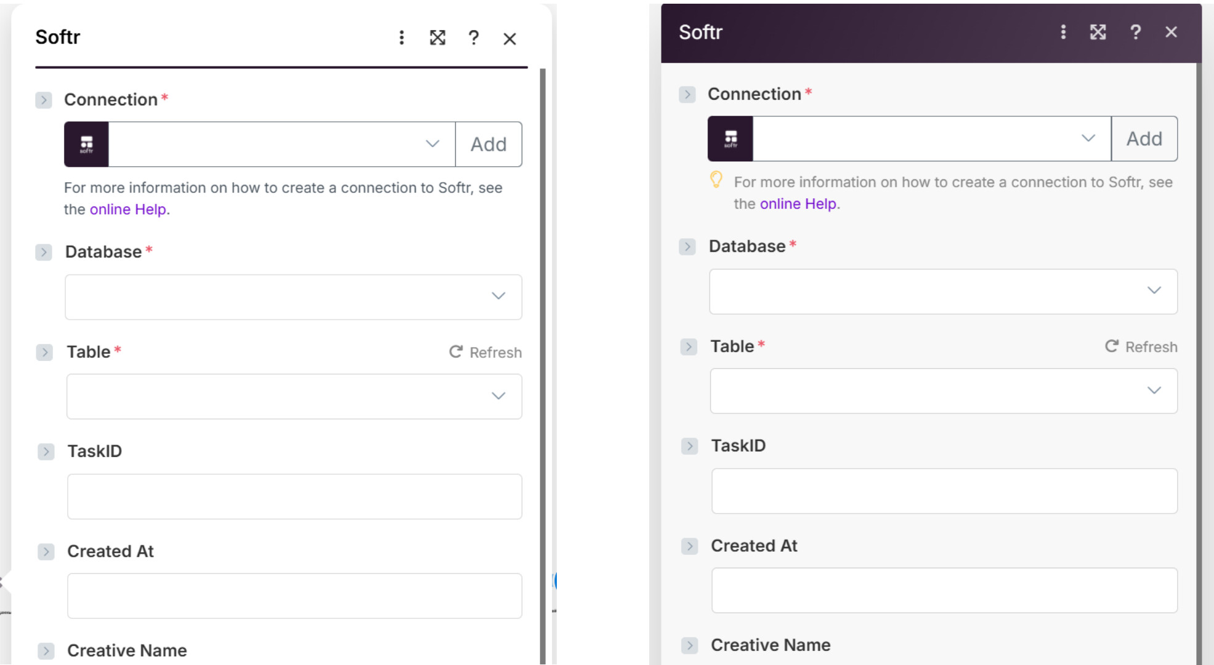1214x665 pixels.
Task: Click help question mark in white-header panel
Action: pyautogui.click(x=473, y=38)
